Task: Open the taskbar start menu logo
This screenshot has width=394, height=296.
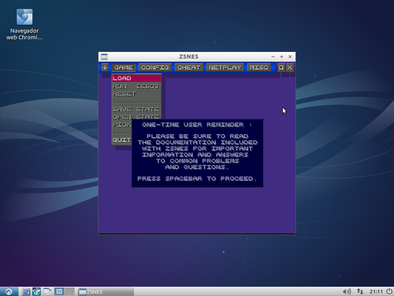Action: click(x=9, y=291)
